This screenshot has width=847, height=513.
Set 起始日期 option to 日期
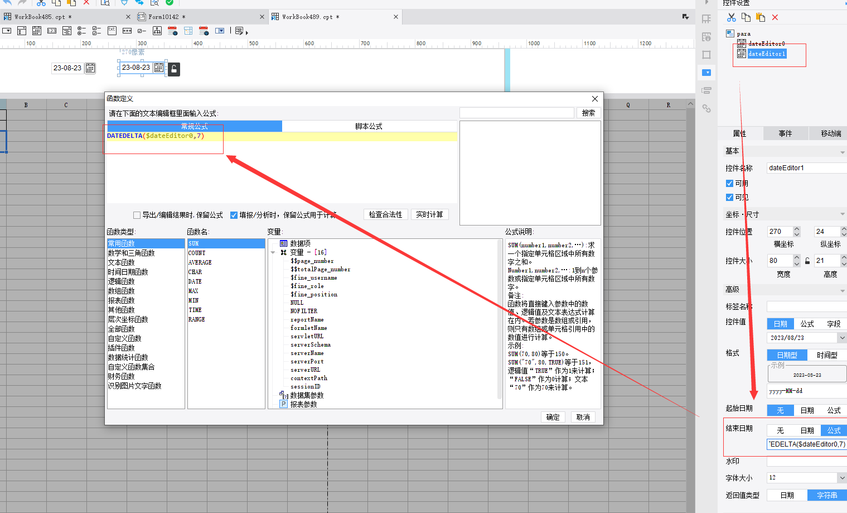pos(807,410)
